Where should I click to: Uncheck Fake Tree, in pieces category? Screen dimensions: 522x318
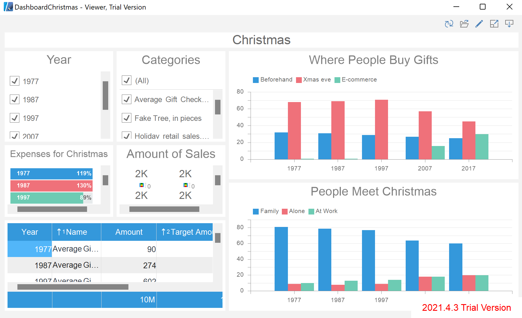[126, 118]
